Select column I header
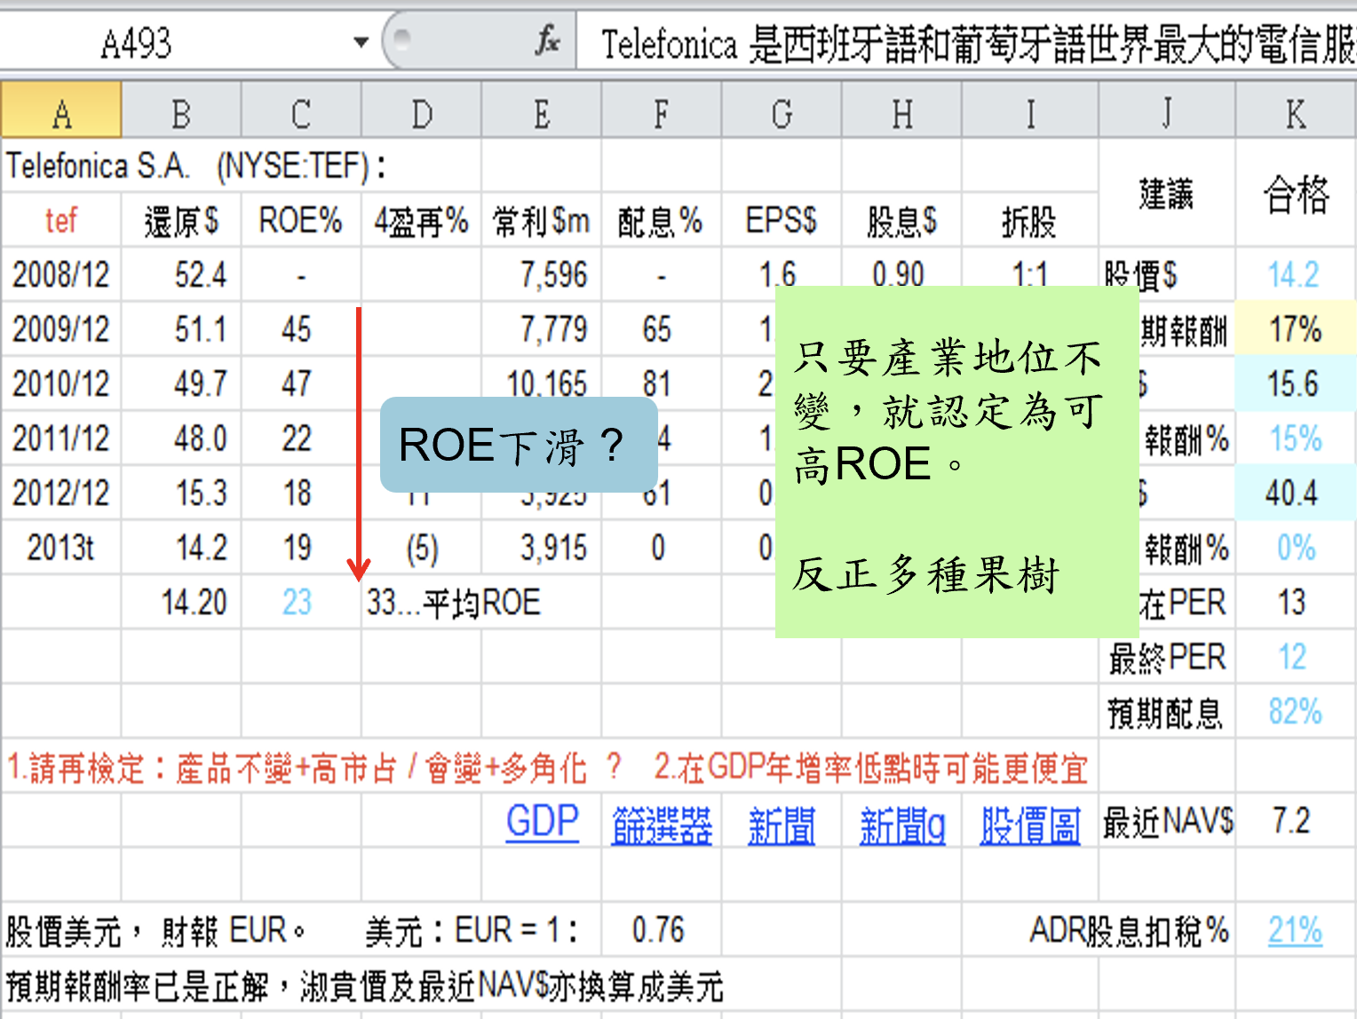The image size is (1357, 1019). pyautogui.click(x=1030, y=112)
